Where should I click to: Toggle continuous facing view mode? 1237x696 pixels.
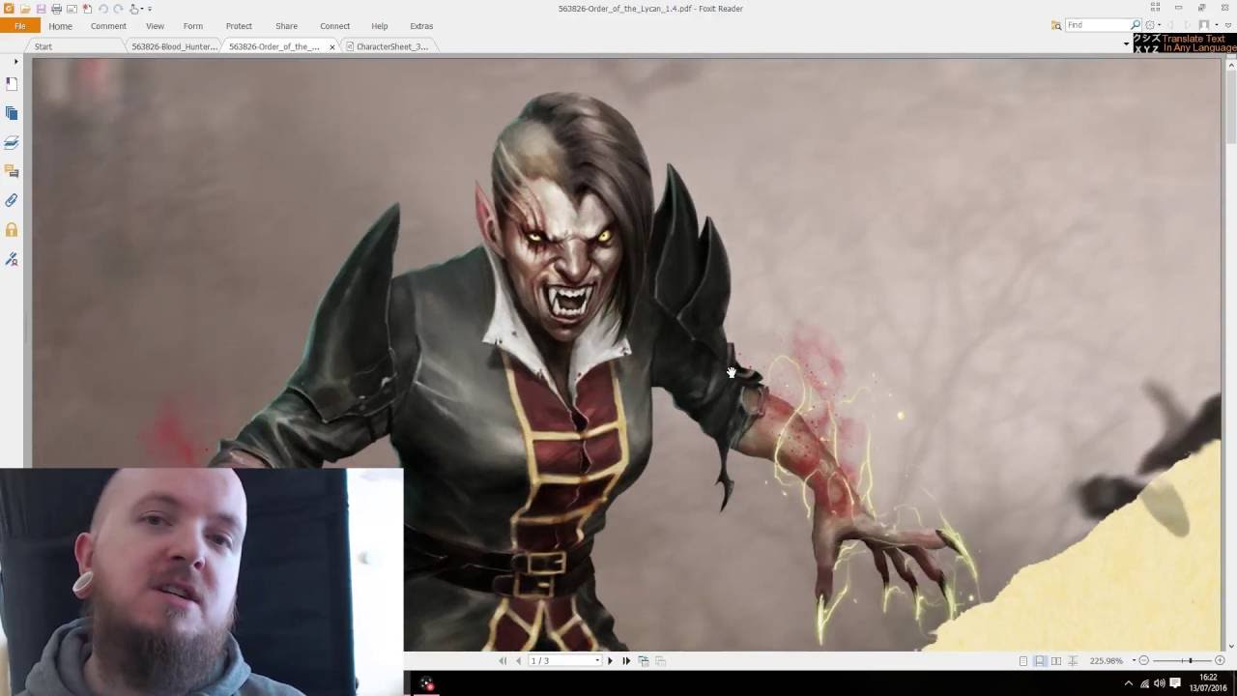coord(1073,661)
